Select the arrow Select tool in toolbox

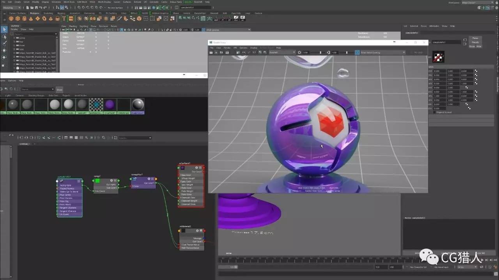(4, 30)
